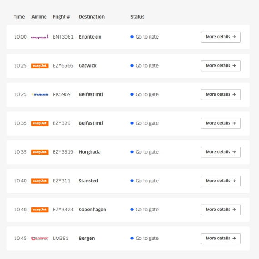Click the easyJet logo beside EZY6566

[x=40, y=66]
